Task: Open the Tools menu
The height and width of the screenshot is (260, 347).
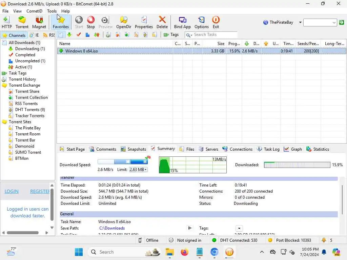Action: (x=52, y=11)
